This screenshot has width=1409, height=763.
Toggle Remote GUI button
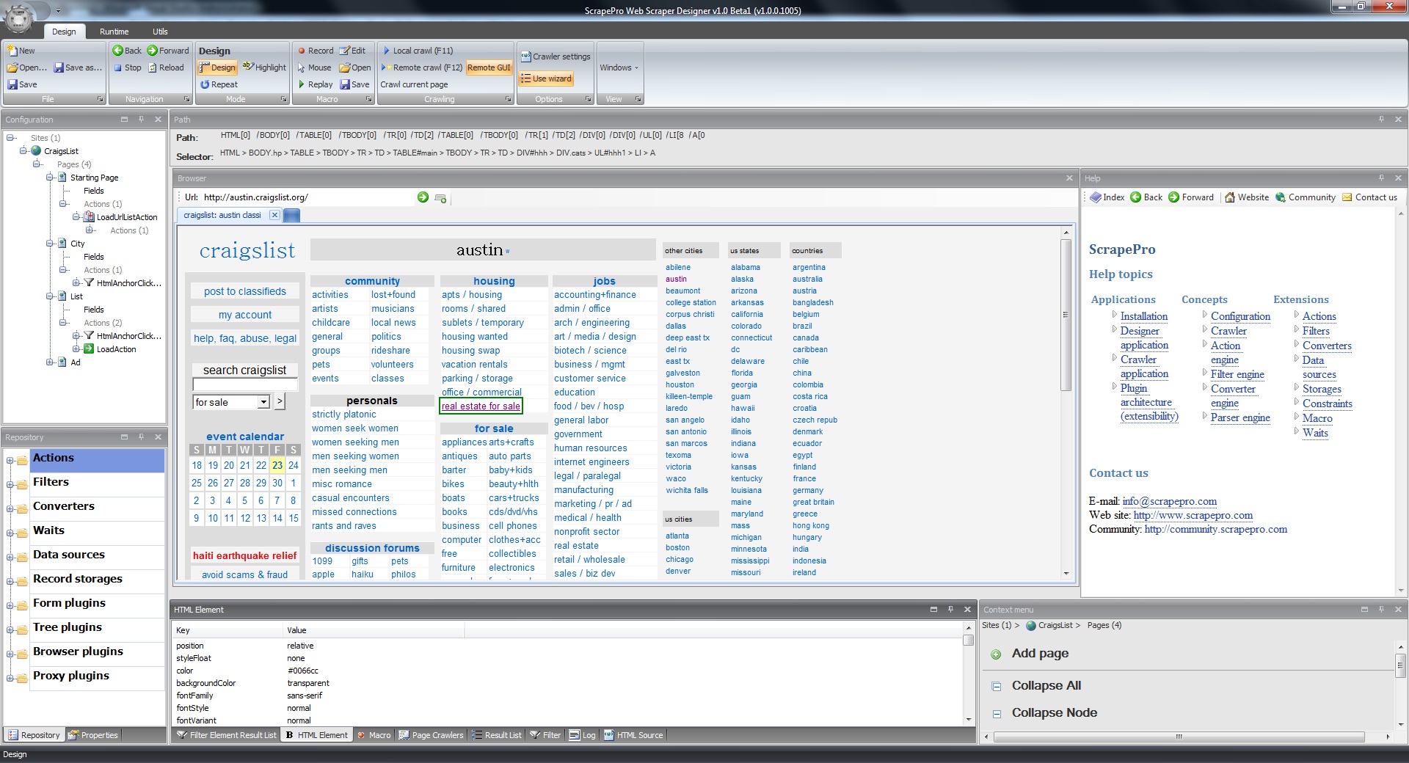489,67
